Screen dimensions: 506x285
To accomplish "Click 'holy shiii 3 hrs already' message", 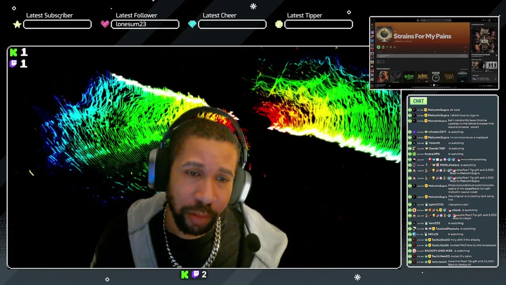I will pyautogui.click(x=465, y=240).
